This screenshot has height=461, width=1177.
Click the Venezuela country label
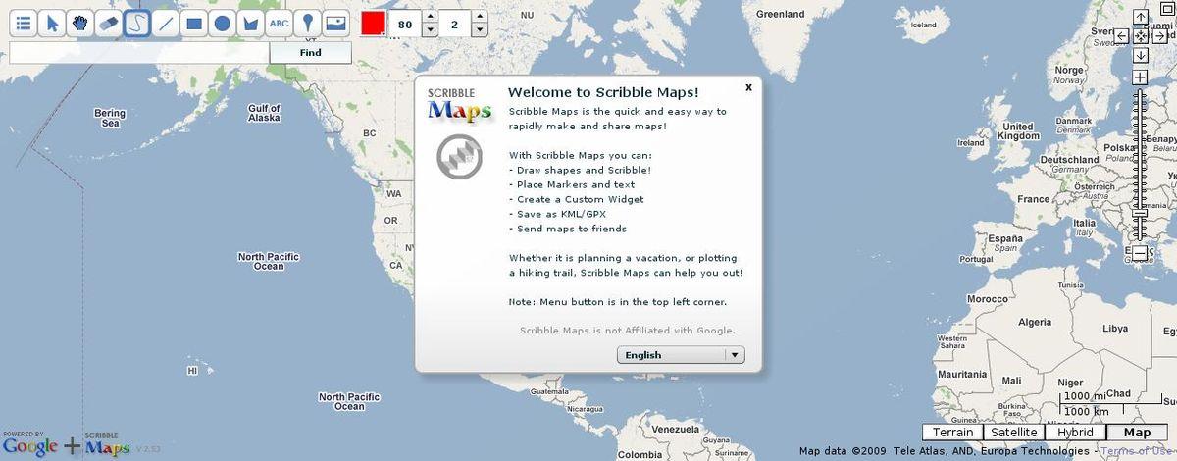tap(675, 430)
